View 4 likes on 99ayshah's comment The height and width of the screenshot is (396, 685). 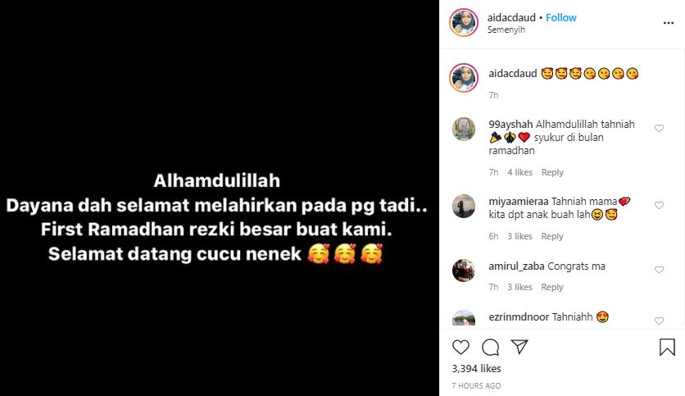(x=519, y=172)
